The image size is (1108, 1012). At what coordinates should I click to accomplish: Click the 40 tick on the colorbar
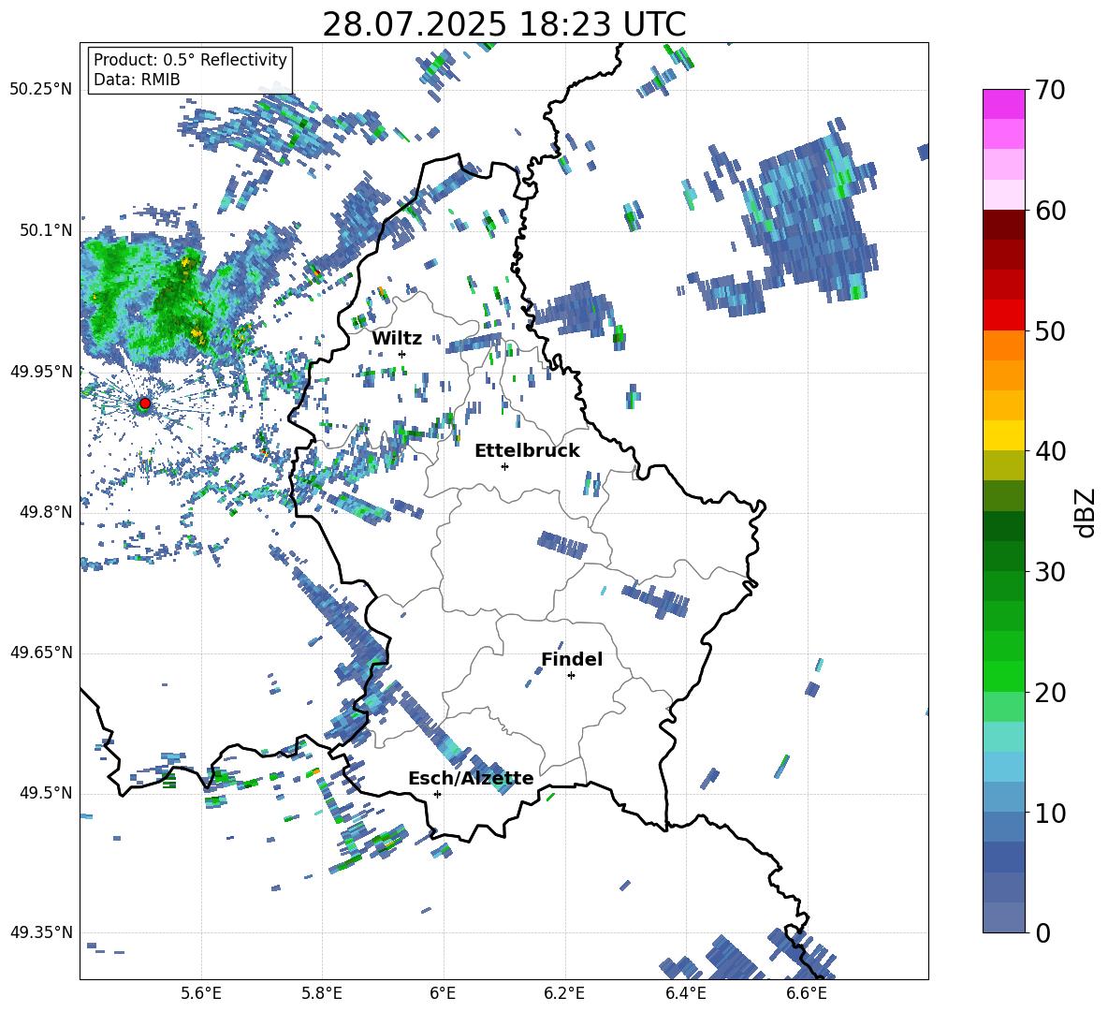(x=1050, y=451)
